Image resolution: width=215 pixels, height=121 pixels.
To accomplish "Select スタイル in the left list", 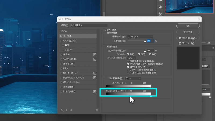I will [x=78, y=31].
